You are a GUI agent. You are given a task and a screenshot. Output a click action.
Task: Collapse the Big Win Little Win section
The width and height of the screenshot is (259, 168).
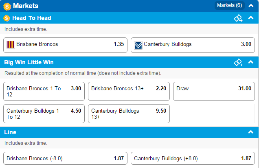[251, 62]
